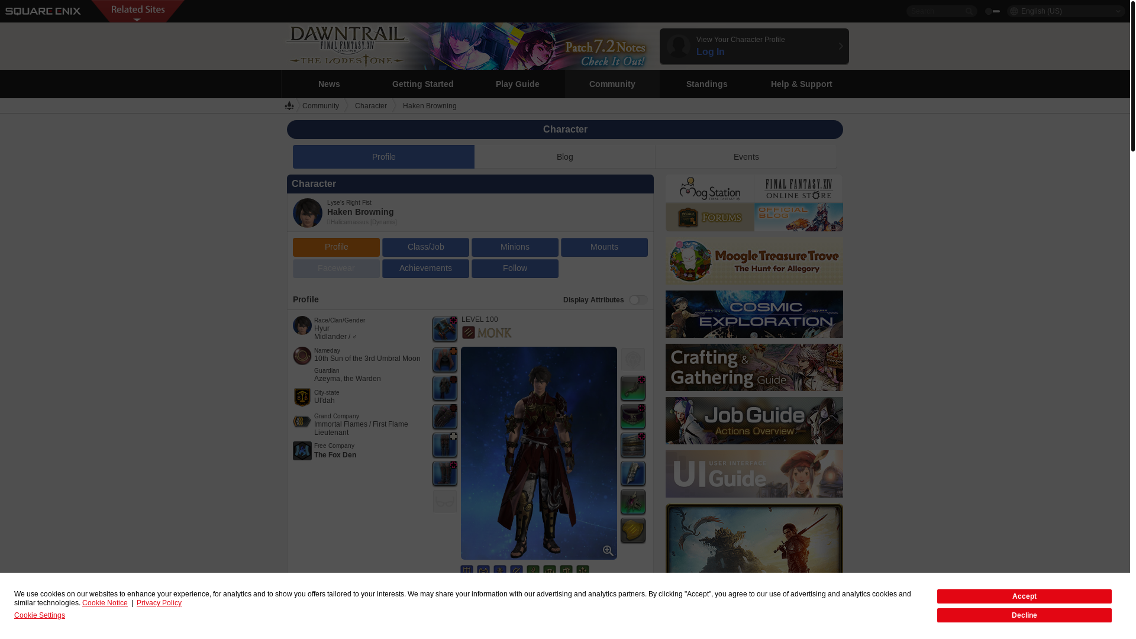Expand the Related Sites dropdown
Screen dimensions: 1136x639
point(137,11)
